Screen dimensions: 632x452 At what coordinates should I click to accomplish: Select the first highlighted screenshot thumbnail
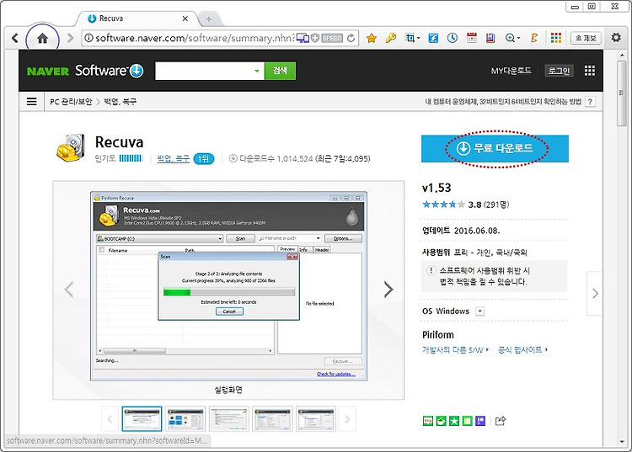pyautogui.click(x=142, y=419)
